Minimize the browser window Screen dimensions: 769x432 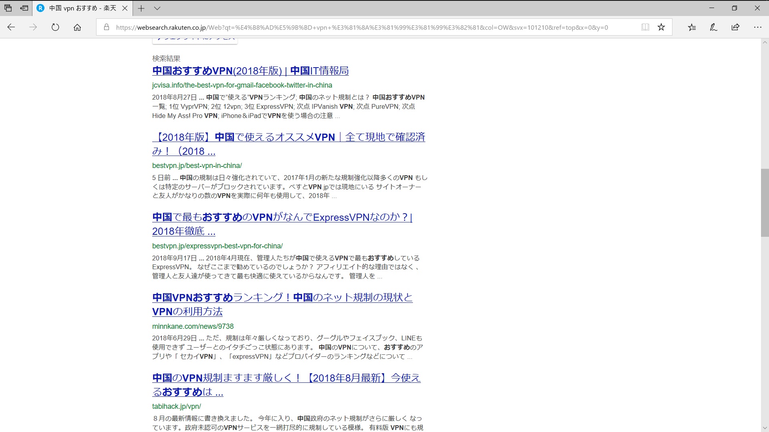pos(712,8)
